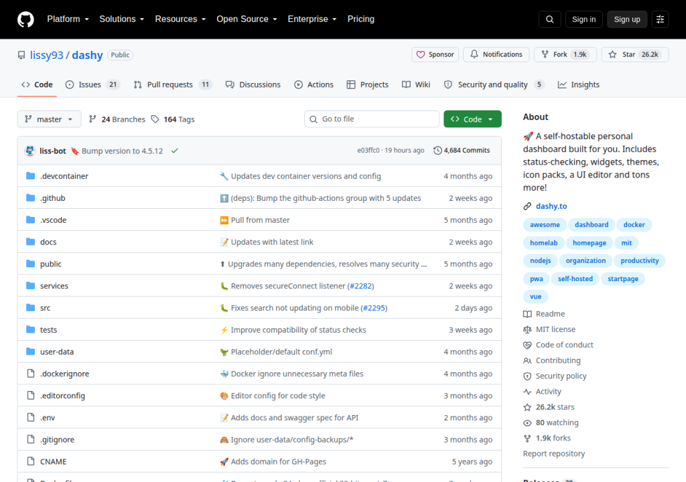The image size is (686, 482).
Task: Open the Discussions tab
Action: coord(253,85)
